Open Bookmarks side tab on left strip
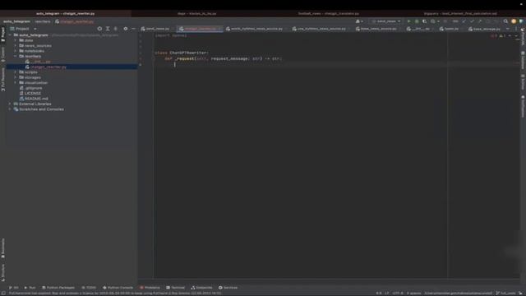This screenshot has height=296, width=526. click(3, 248)
